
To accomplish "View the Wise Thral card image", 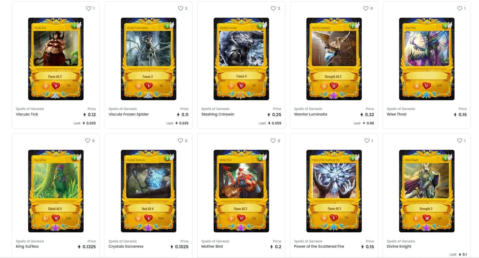I will click(427, 59).
